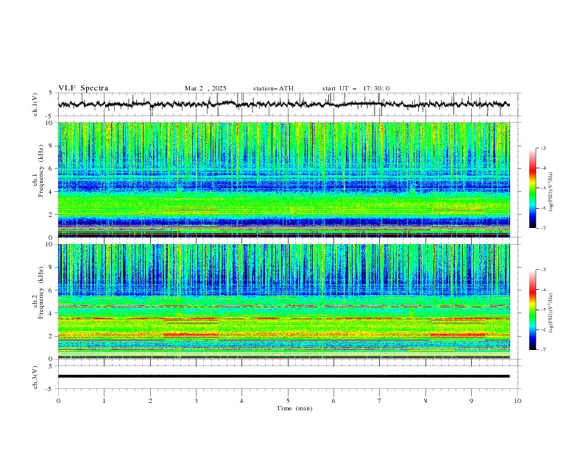583x450 pixels.
Task: Click tick label '2' on the Time axis
Action: [150, 401]
